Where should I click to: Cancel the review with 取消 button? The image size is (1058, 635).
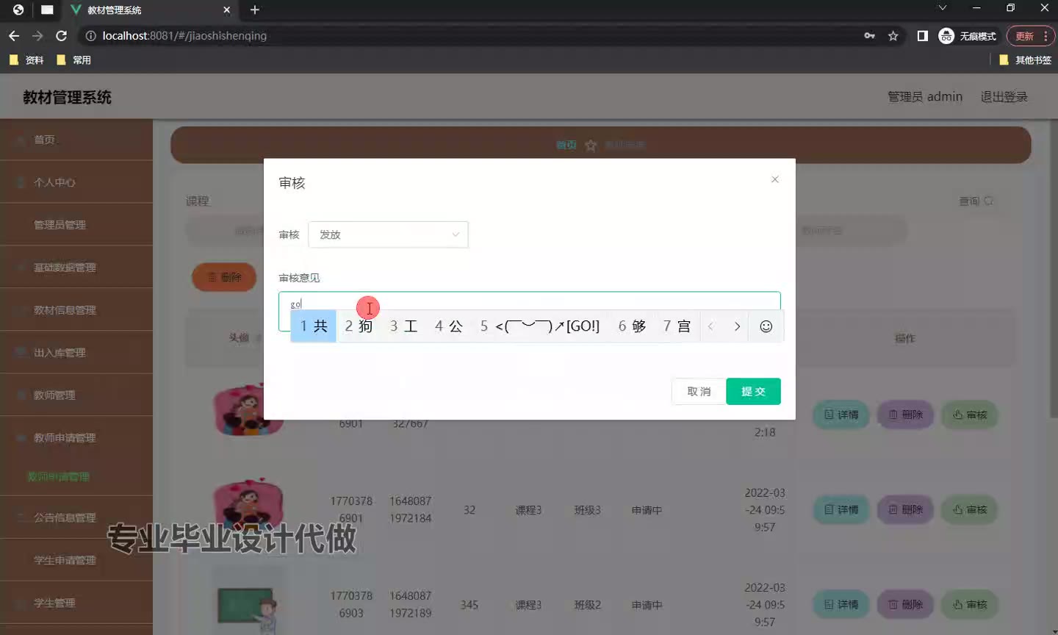pyautogui.click(x=699, y=392)
